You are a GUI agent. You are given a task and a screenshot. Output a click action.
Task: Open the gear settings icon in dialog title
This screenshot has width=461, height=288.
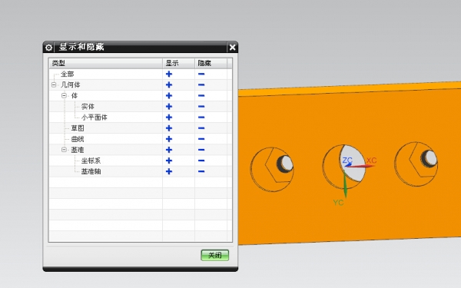point(49,48)
